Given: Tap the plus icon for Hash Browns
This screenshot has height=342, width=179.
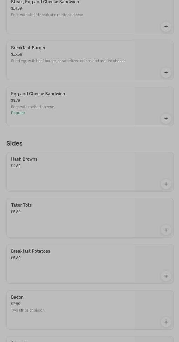Looking at the screenshot, I should coord(166,184).
